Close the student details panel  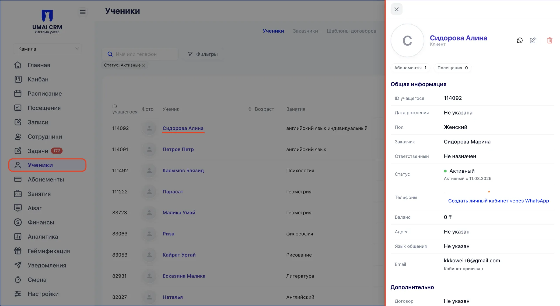tap(396, 9)
